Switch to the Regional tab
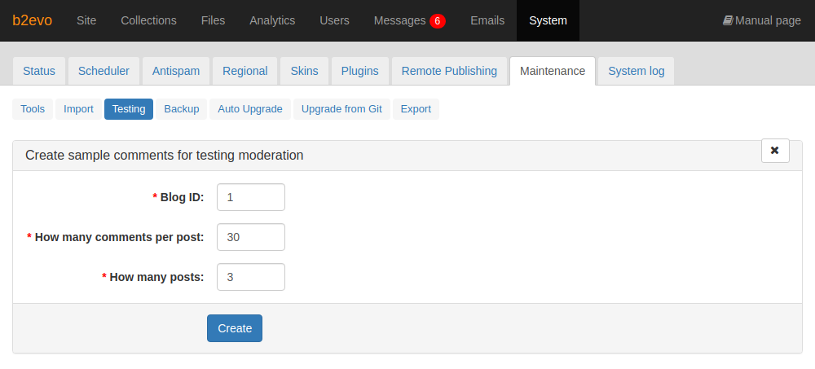 click(244, 71)
